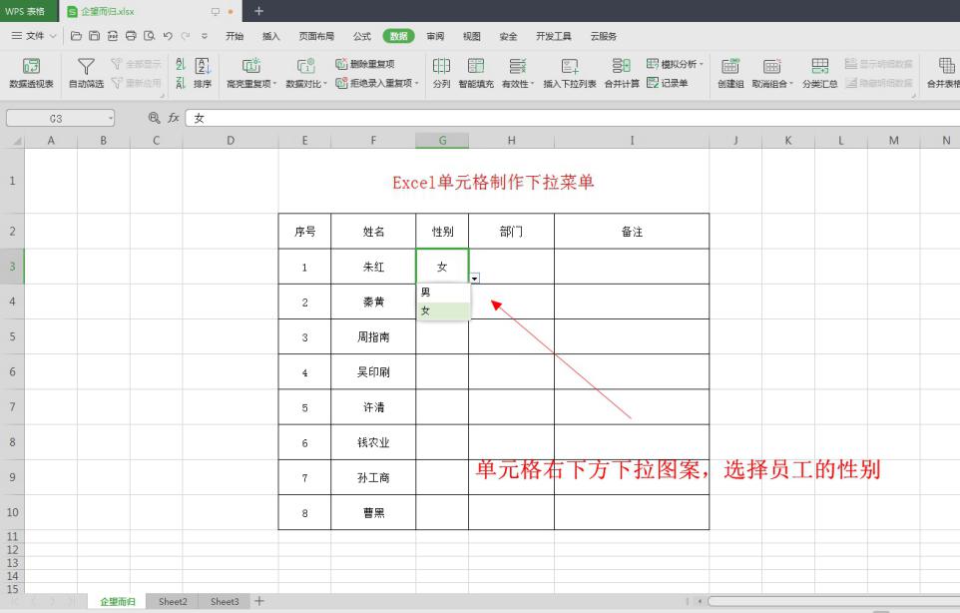Open the 数据透视表 pivot table tool

[x=31, y=71]
